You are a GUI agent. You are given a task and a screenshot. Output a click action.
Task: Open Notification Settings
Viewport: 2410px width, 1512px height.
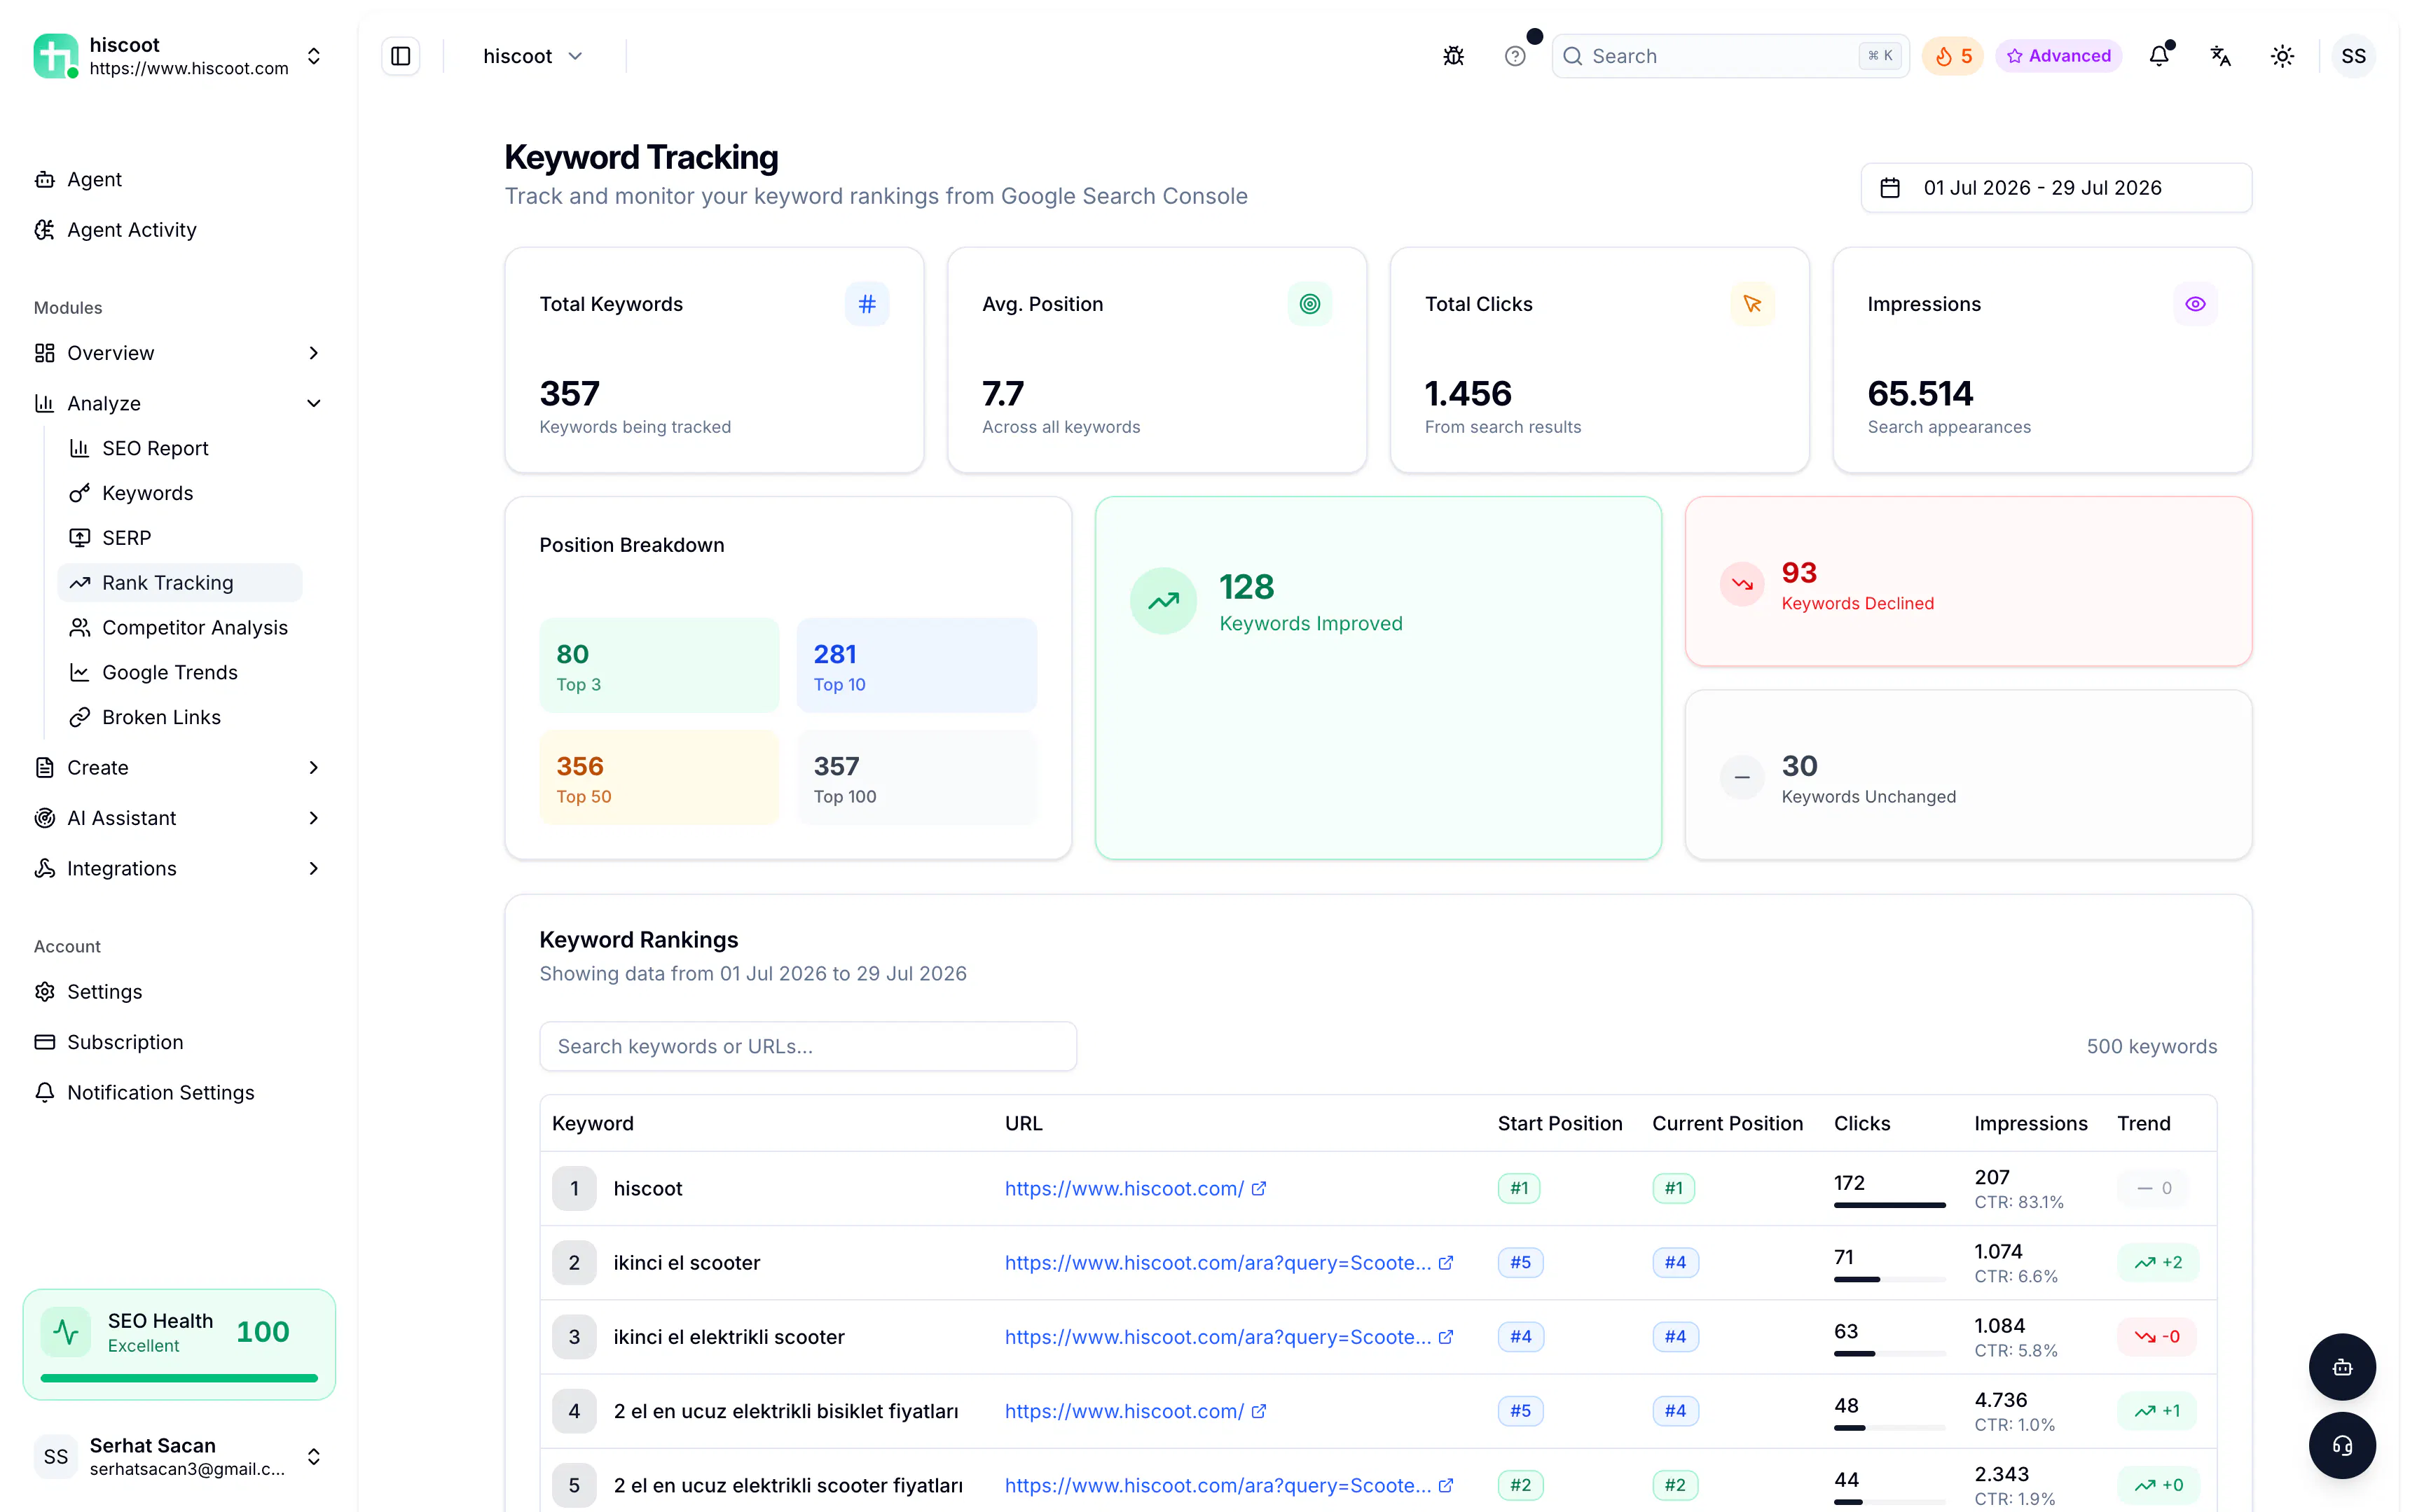[x=178, y=1092]
